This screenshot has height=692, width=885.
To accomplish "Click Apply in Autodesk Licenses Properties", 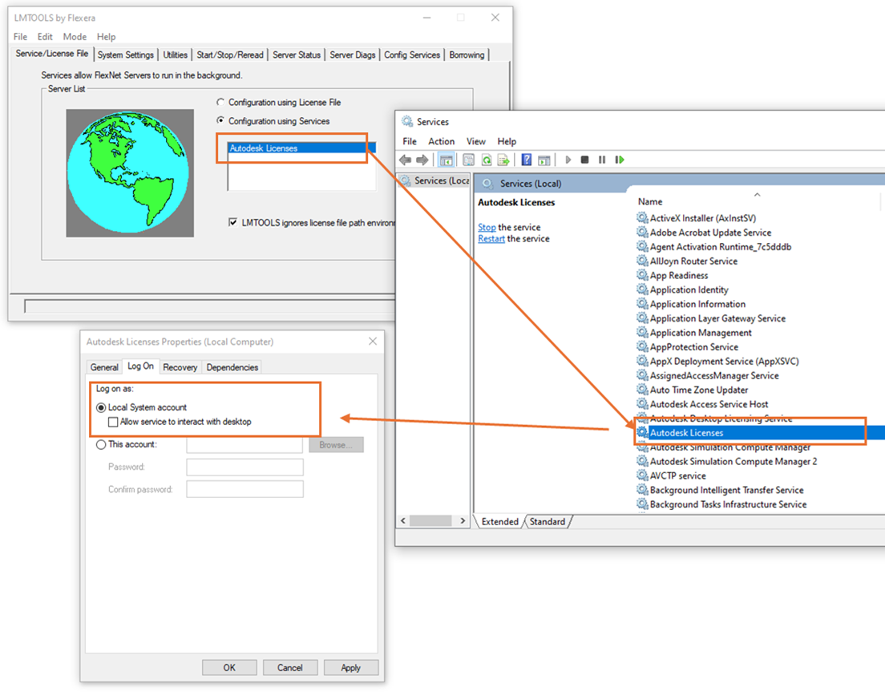I will click(x=350, y=667).
